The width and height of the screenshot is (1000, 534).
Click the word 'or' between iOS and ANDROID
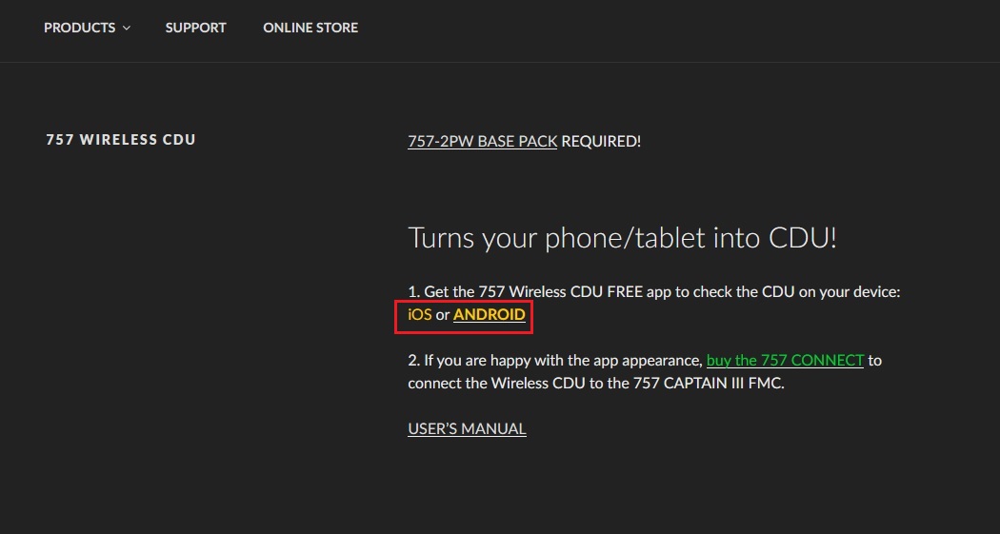click(x=443, y=314)
